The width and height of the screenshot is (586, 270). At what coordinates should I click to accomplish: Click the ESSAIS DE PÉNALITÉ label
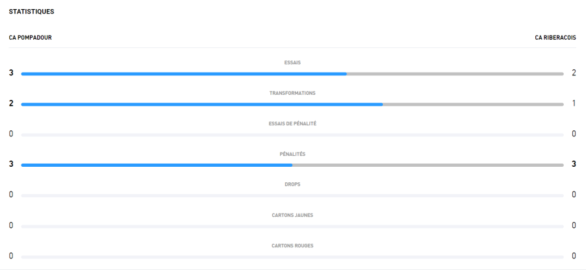(x=292, y=124)
